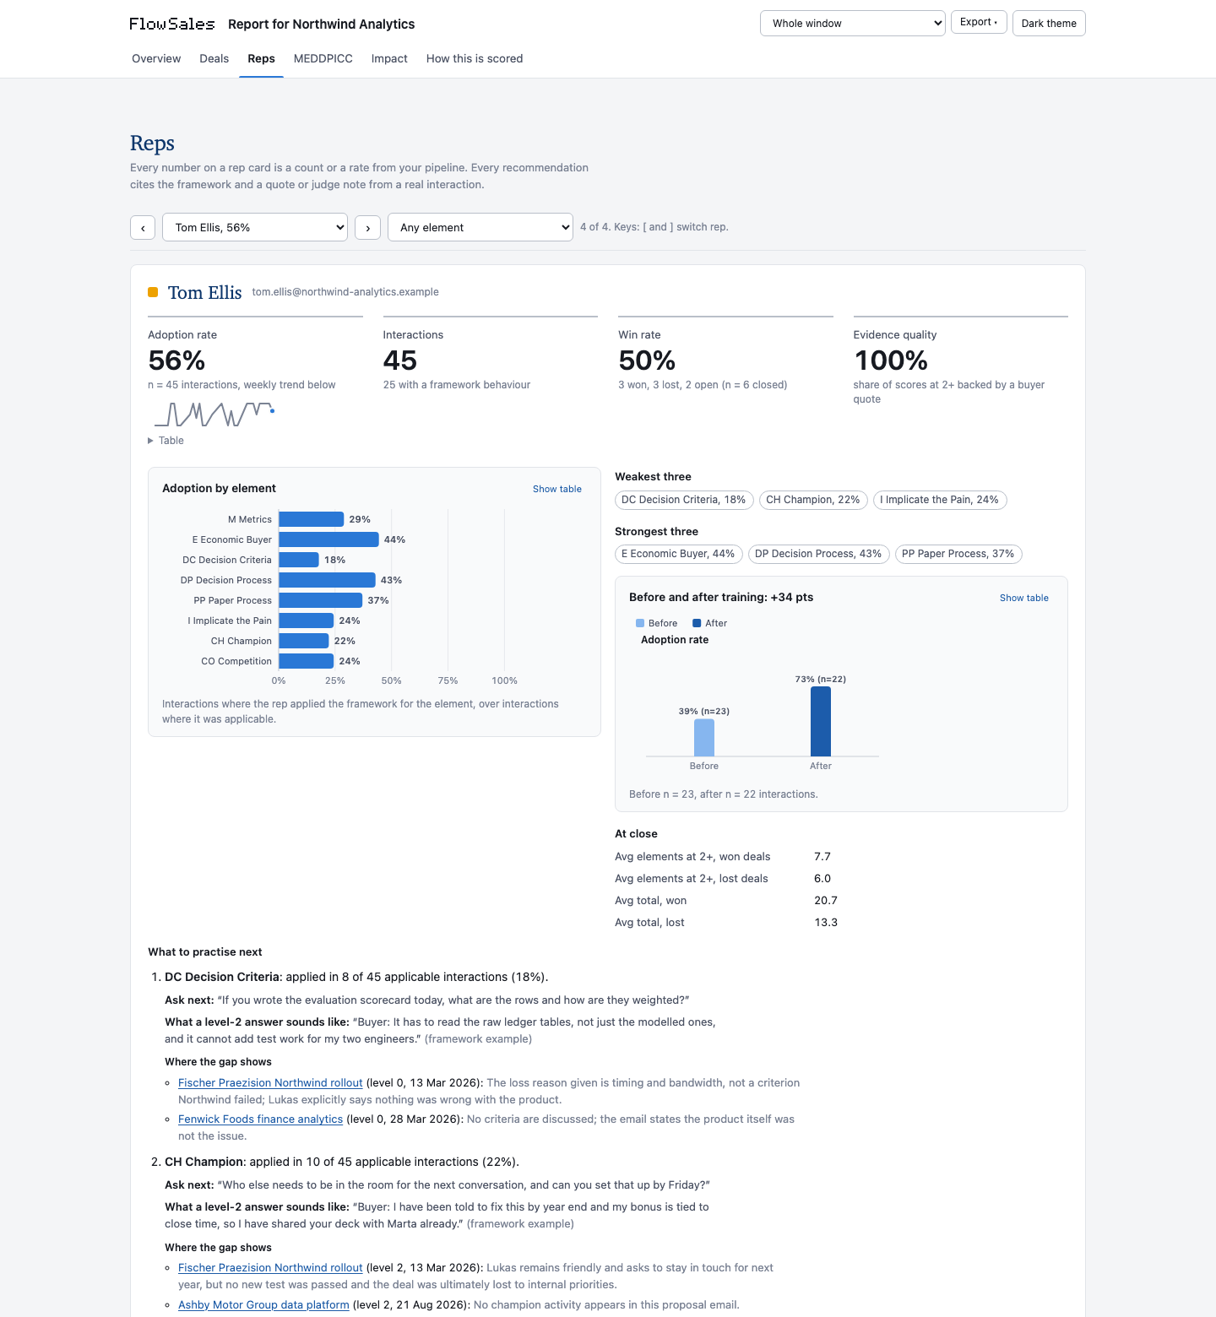Open the Ashby Motor Group data platform link
This screenshot has height=1317, width=1216.
(x=263, y=1305)
